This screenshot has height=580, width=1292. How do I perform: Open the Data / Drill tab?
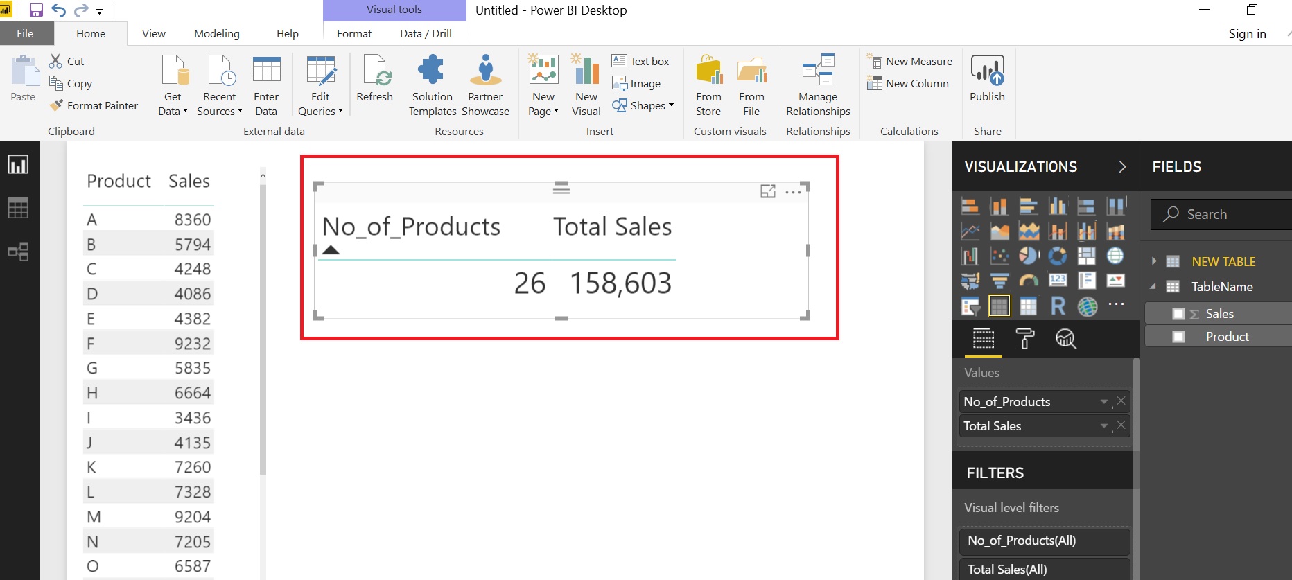tap(426, 33)
